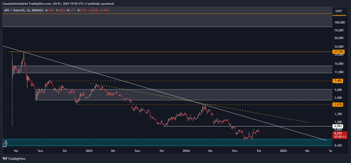Click the 50,000 price axis value
The width and height of the screenshot is (351, 163).
click(339, 38)
